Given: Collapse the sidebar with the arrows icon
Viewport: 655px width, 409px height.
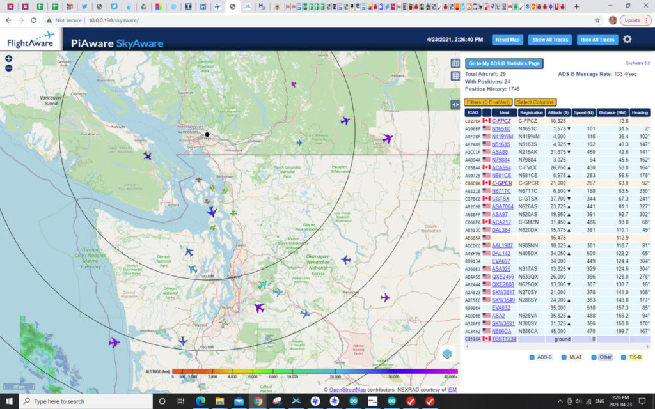Looking at the screenshot, I should point(455,105).
